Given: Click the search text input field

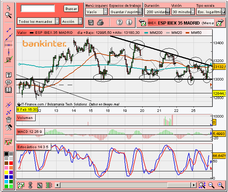Looking at the screenshot, I should 38,8.
